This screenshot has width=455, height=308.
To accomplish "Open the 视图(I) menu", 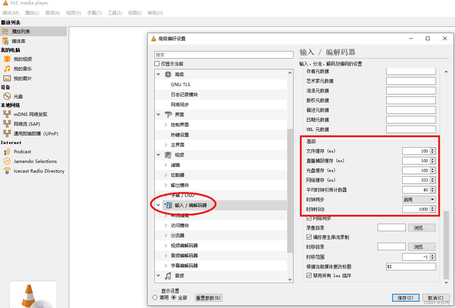I will [135, 13].
